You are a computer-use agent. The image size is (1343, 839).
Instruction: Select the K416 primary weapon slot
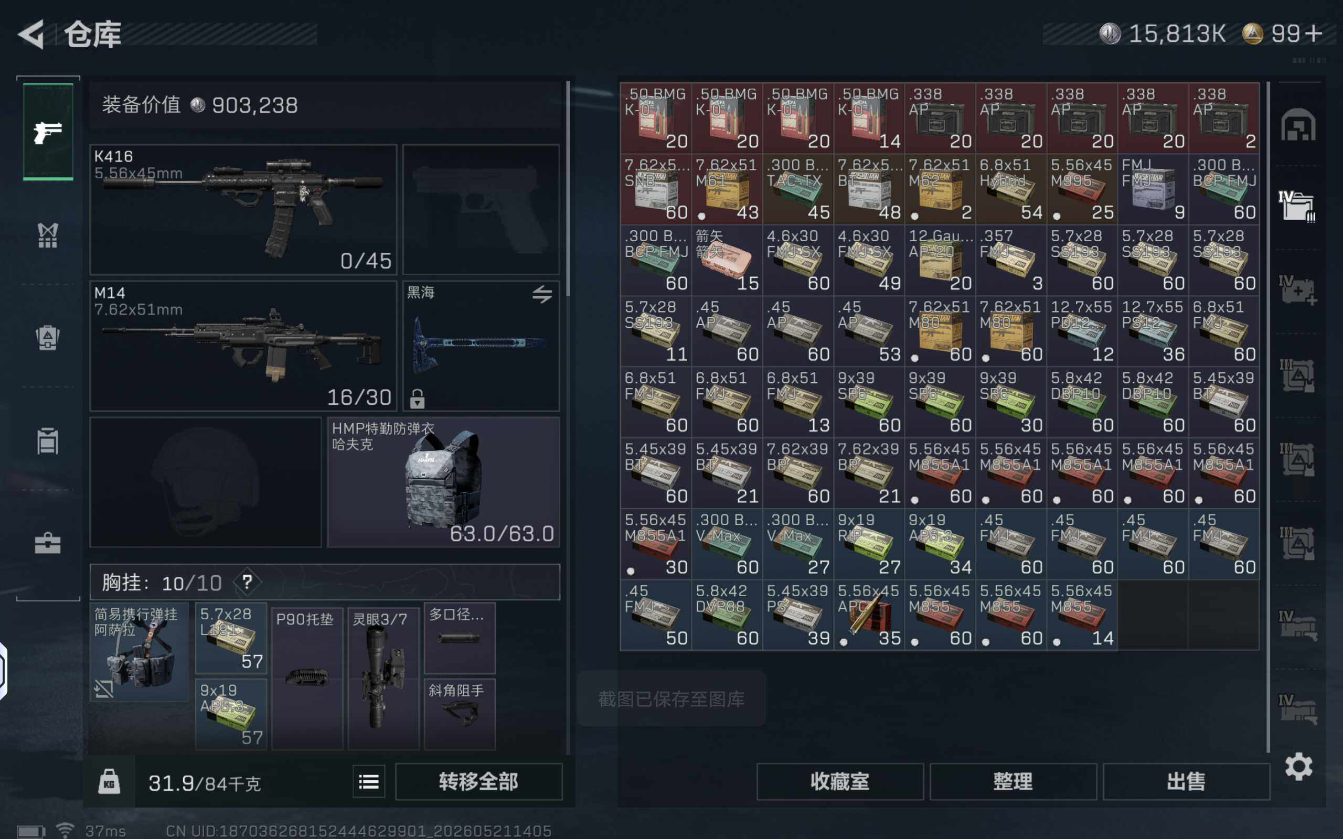pos(243,210)
